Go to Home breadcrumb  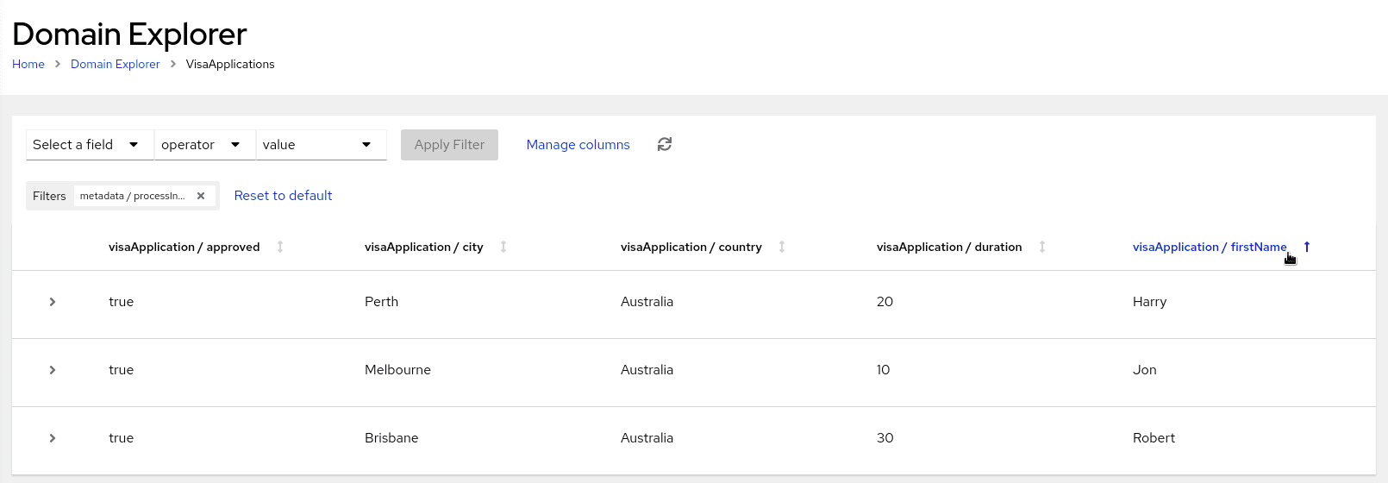[x=28, y=64]
